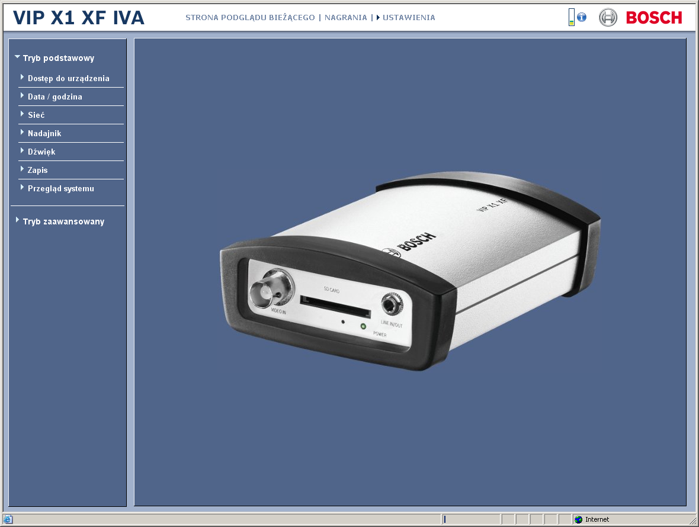Click the VIP X1 XF device image

click(410, 272)
